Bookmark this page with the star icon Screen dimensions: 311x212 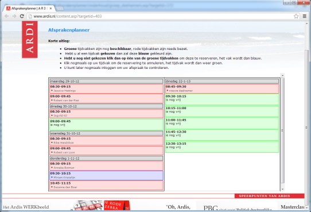click(x=296, y=16)
